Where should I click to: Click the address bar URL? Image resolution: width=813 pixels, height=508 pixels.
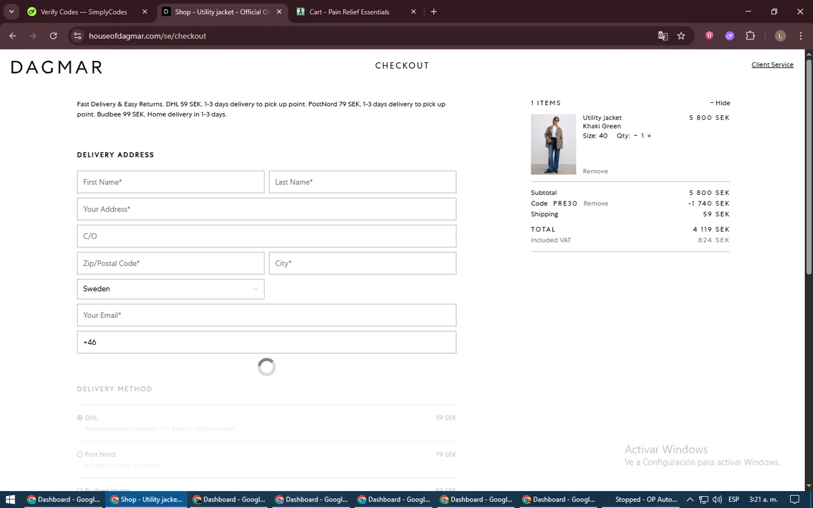tap(147, 36)
